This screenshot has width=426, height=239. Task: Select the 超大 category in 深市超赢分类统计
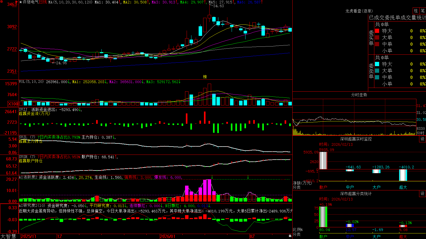pos(403,237)
